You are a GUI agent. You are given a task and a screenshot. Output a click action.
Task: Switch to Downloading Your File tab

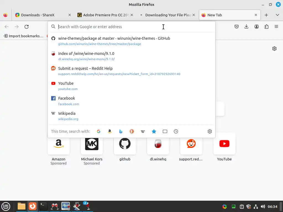(167, 15)
